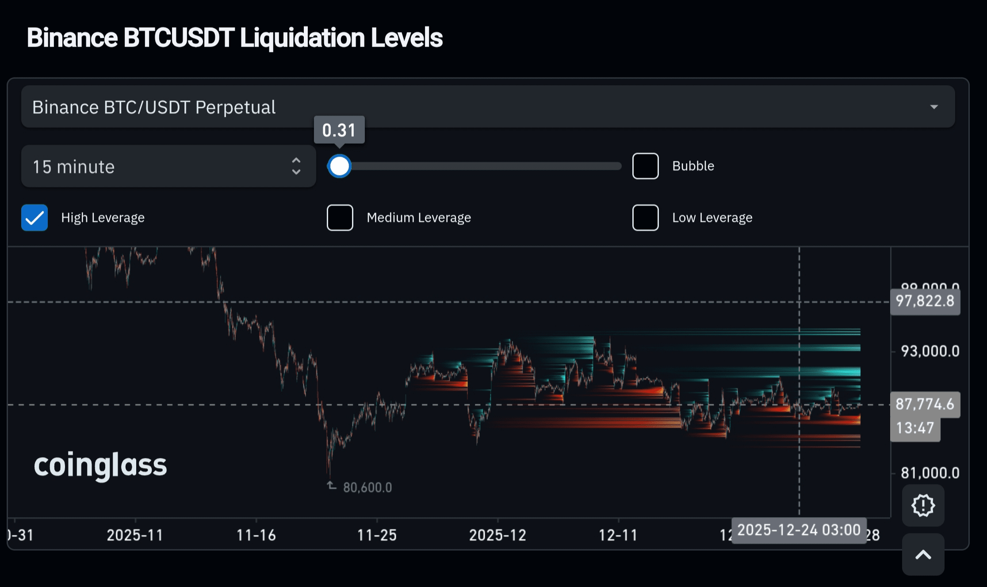This screenshot has height=587, width=987.
Task: Open the Binance BTC/USDT Perpetual dropdown arrow
Action: (x=933, y=107)
